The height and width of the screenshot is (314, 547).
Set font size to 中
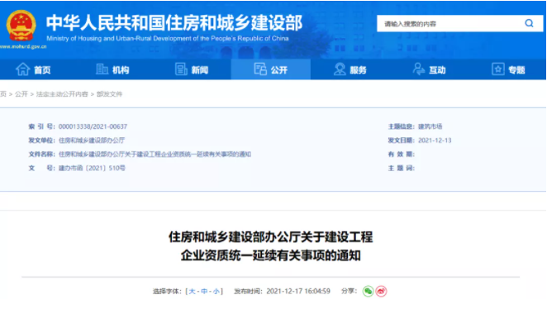tap(204, 292)
